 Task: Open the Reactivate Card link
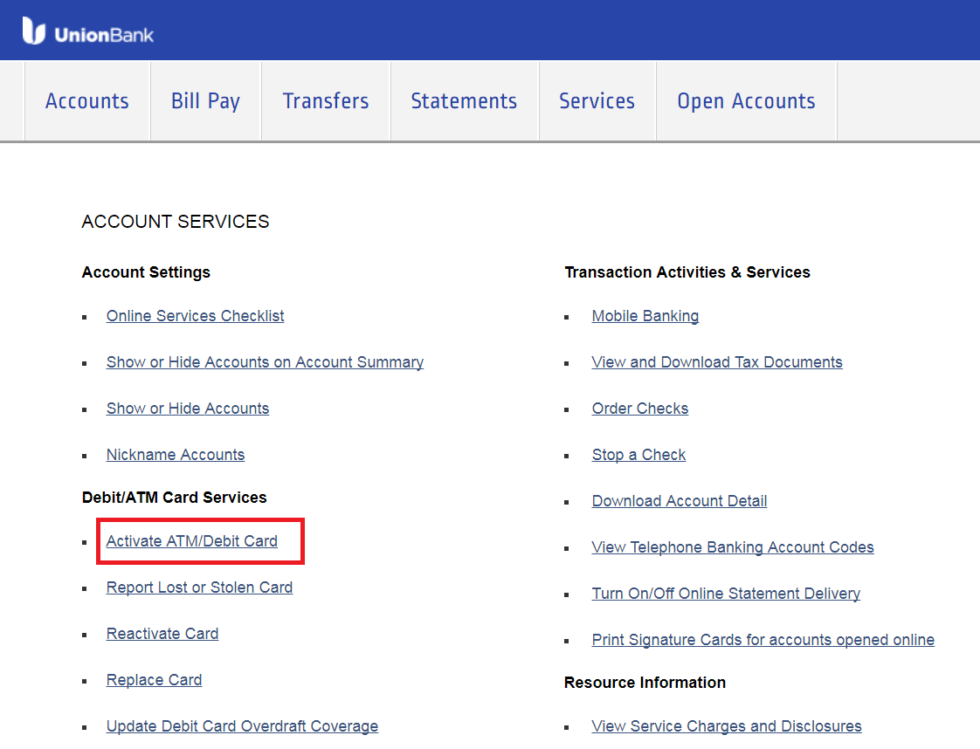click(162, 634)
